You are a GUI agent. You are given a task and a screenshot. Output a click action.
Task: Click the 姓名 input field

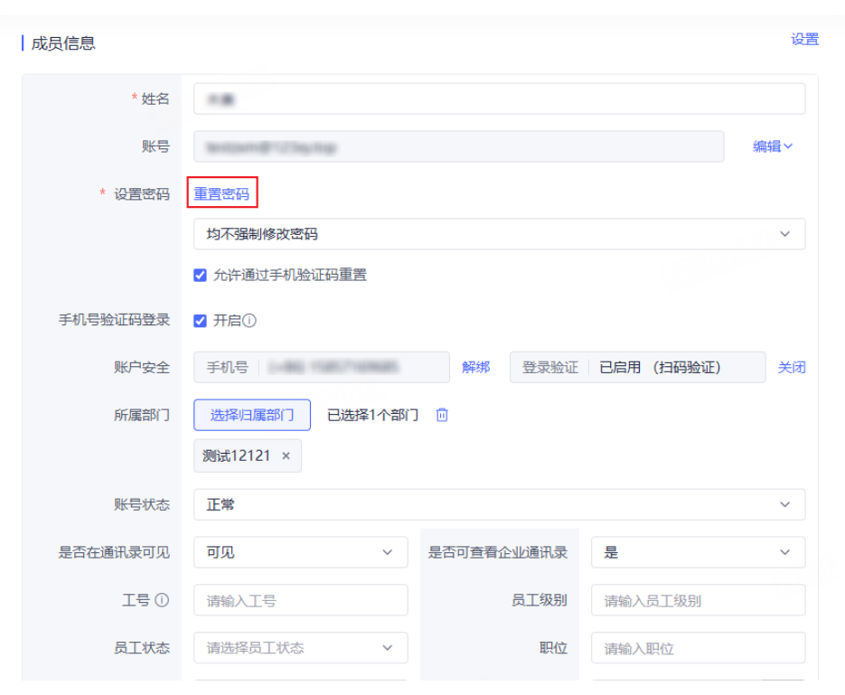[499, 99]
